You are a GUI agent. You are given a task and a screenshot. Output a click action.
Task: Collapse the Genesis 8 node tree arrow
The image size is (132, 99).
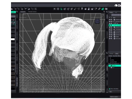(113, 21)
